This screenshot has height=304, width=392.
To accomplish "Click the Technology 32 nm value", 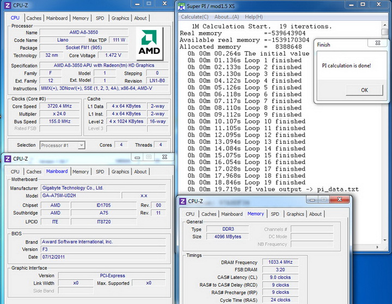I will pyautogui.click(x=51, y=55).
